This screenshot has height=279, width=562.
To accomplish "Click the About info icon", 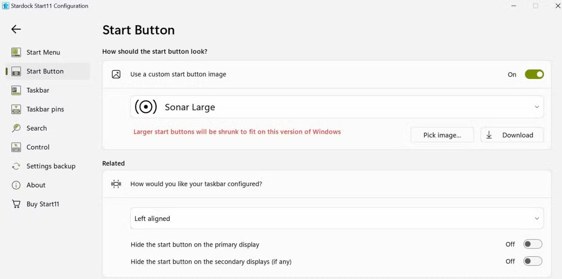I will 16,185.
